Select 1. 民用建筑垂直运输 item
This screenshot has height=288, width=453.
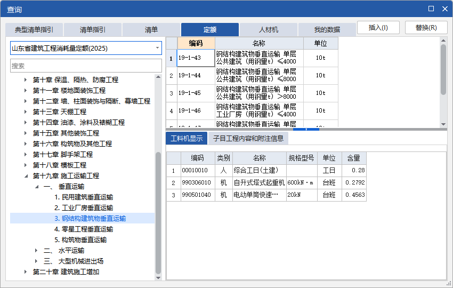tap(84, 197)
